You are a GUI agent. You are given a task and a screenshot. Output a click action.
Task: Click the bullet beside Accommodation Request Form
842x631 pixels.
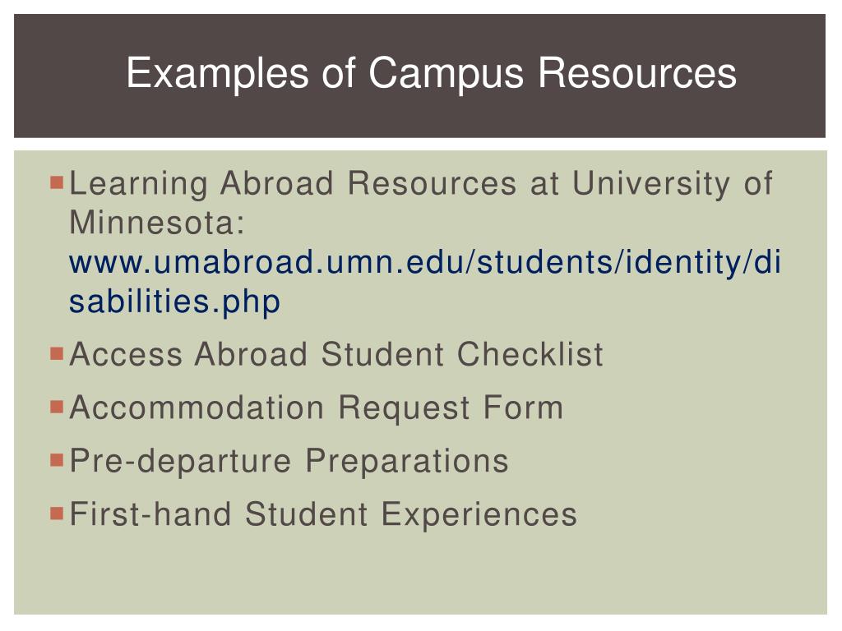coord(57,407)
